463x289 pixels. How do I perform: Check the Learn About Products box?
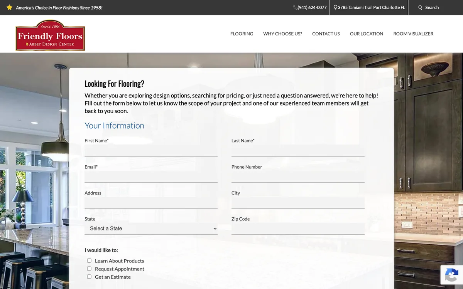[x=89, y=261]
